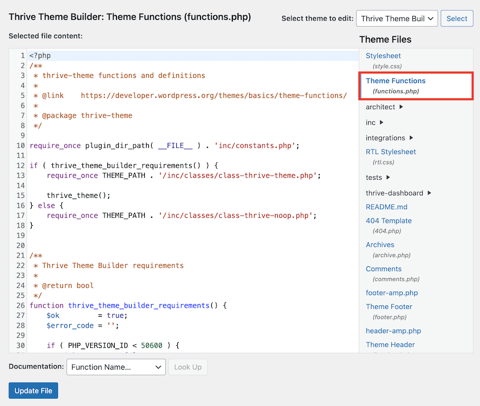480x406 pixels.
Task: Expand the integrations folder
Action: [x=389, y=138]
